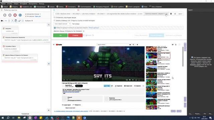Open the 'css' selector type dropdown
Screen dimensions: 214x120
coord(180,14)
